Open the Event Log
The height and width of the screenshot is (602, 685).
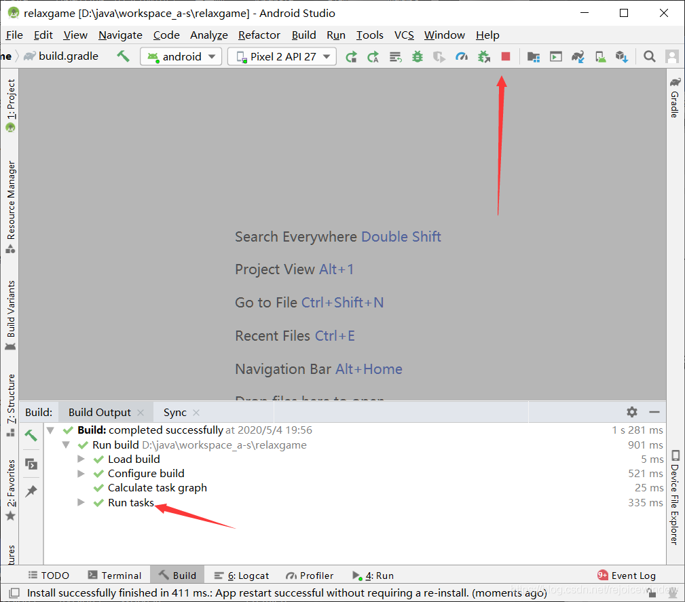(x=627, y=576)
